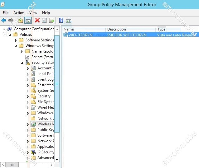Click the Back arrow toolbar icon
199x168 pixels.
(x=4, y=21)
